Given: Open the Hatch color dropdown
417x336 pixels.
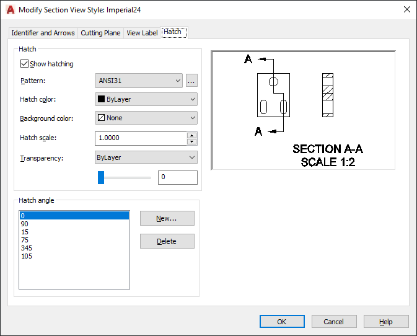Looking at the screenshot, I should pyautogui.click(x=146, y=99).
